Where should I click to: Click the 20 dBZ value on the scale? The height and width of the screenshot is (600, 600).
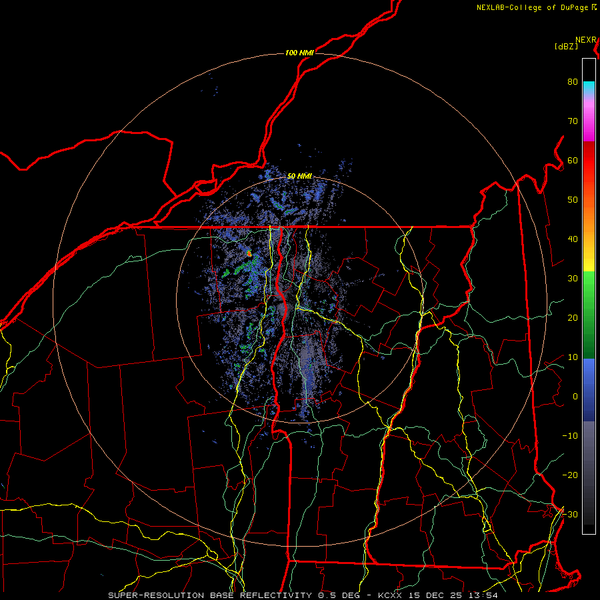click(573, 318)
